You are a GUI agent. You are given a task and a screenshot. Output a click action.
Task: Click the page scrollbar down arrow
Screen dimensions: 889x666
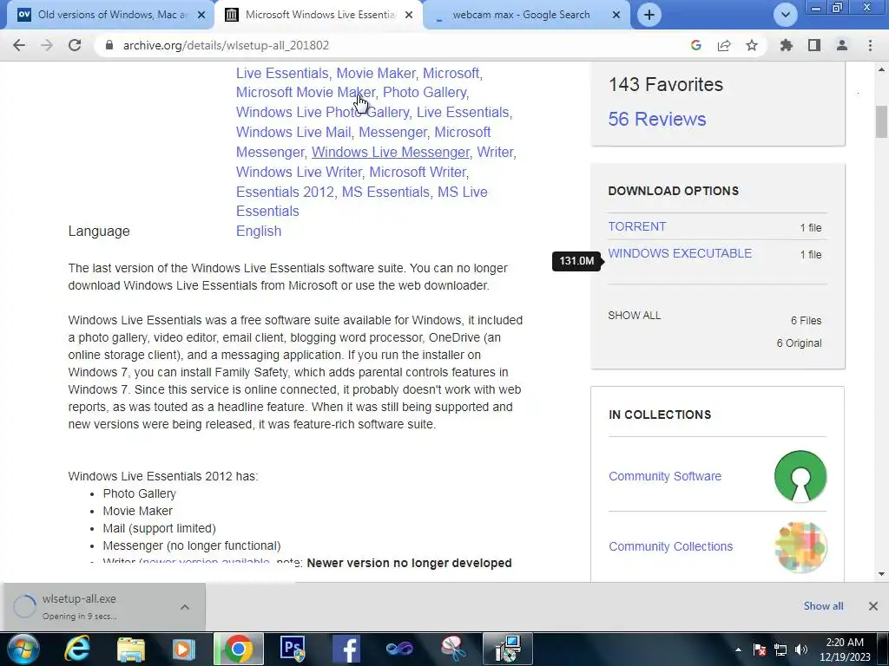coord(881,574)
